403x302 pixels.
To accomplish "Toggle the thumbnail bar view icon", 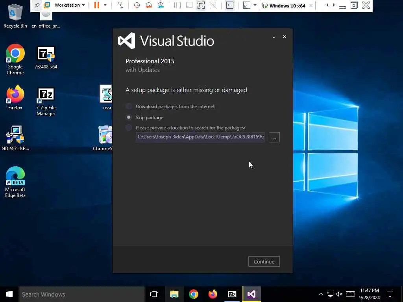I will tap(189, 5).
